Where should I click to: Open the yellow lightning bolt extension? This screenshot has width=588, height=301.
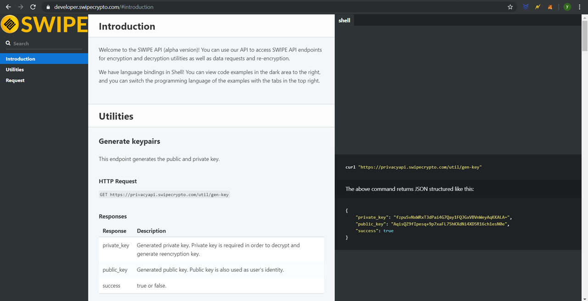click(x=537, y=7)
